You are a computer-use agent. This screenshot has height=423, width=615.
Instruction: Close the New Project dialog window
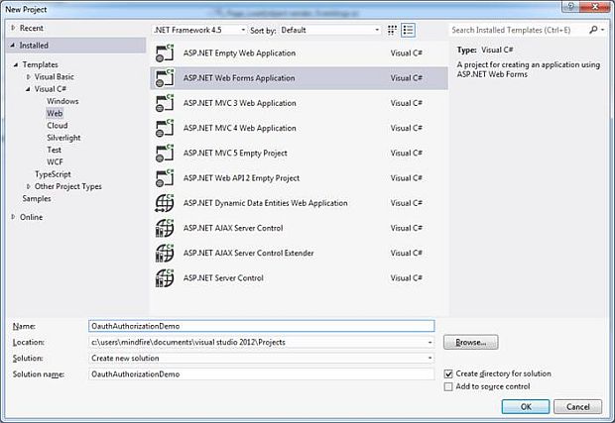[x=594, y=6]
